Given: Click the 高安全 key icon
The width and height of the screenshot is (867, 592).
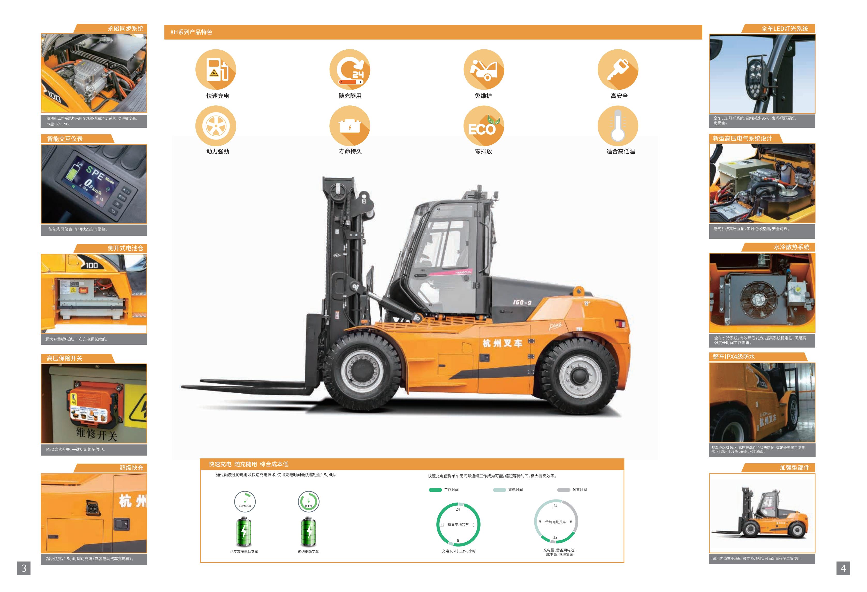Looking at the screenshot, I should coord(618,70).
